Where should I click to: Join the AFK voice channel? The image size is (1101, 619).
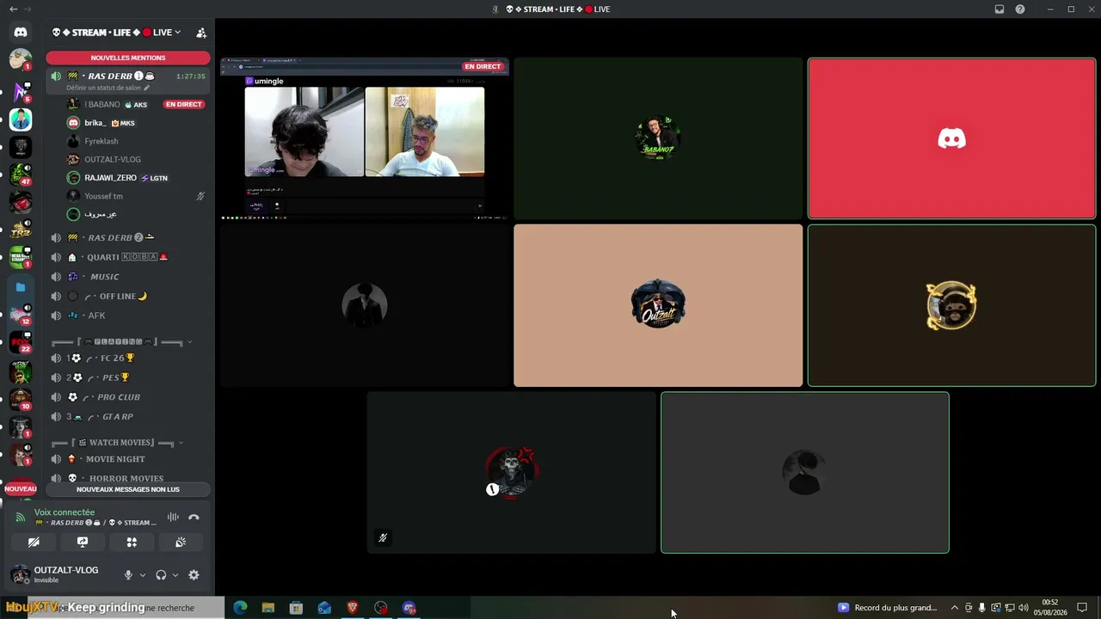(x=128, y=316)
